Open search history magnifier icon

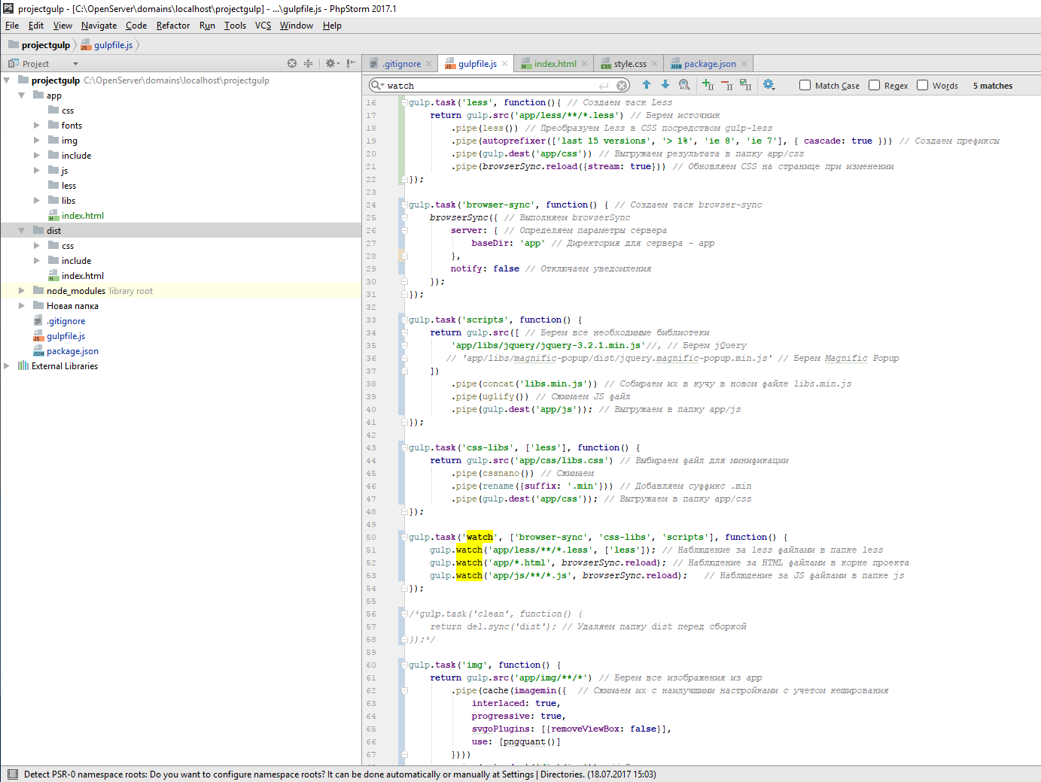[376, 86]
